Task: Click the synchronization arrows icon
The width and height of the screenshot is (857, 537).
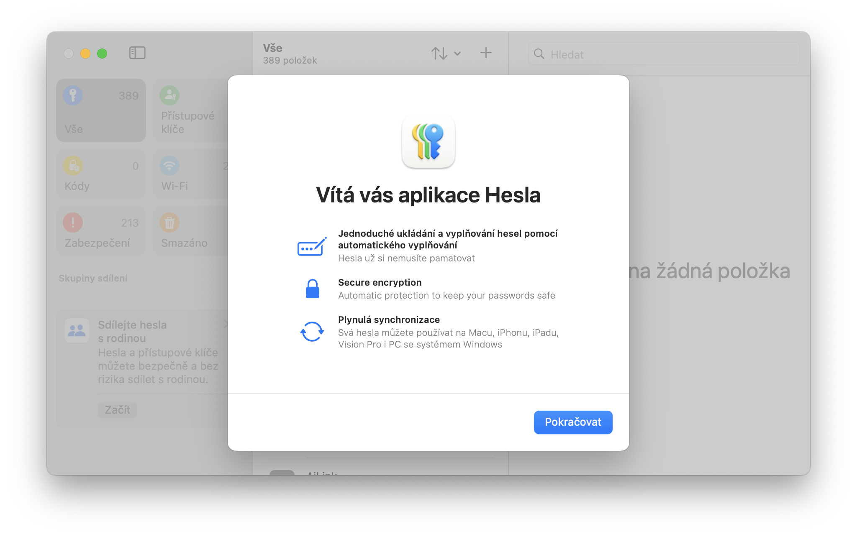Action: (312, 332)
